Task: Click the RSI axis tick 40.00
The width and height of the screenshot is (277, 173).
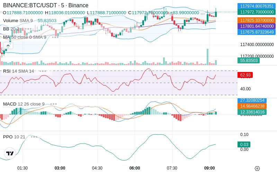Action: click(x=245, y=89)
